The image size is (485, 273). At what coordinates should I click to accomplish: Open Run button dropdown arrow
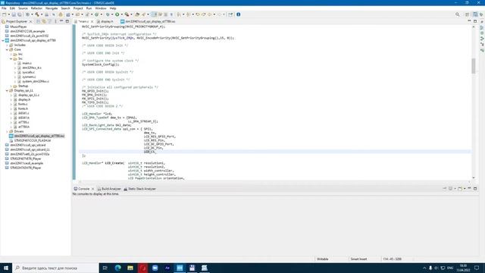coord(121,14)
